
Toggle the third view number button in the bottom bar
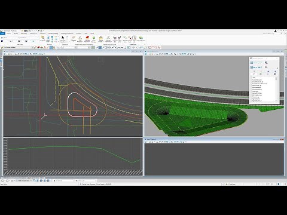(44, 180)
